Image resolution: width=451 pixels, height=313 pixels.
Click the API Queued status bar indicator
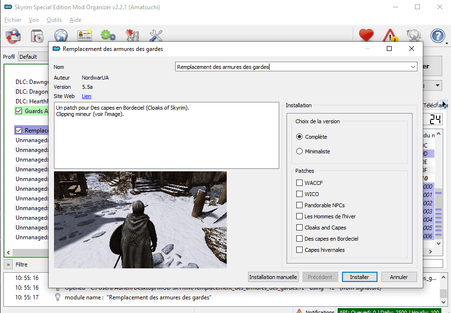[389, 311]
